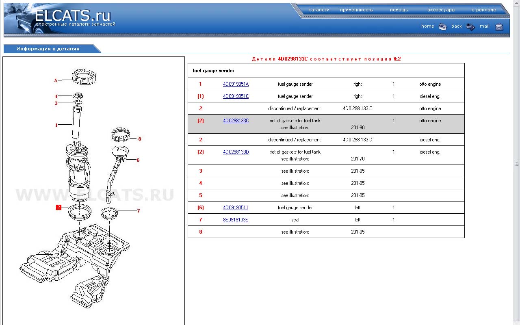Click position number 7 in diagram
520x325 pixels.
pos(139,211)
